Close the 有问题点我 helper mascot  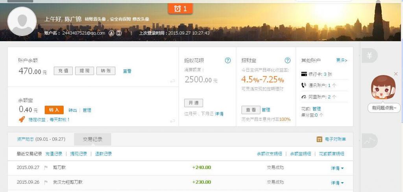pos(396,74)
